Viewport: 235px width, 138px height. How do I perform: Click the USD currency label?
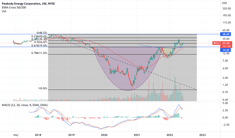tap(224, 3)
